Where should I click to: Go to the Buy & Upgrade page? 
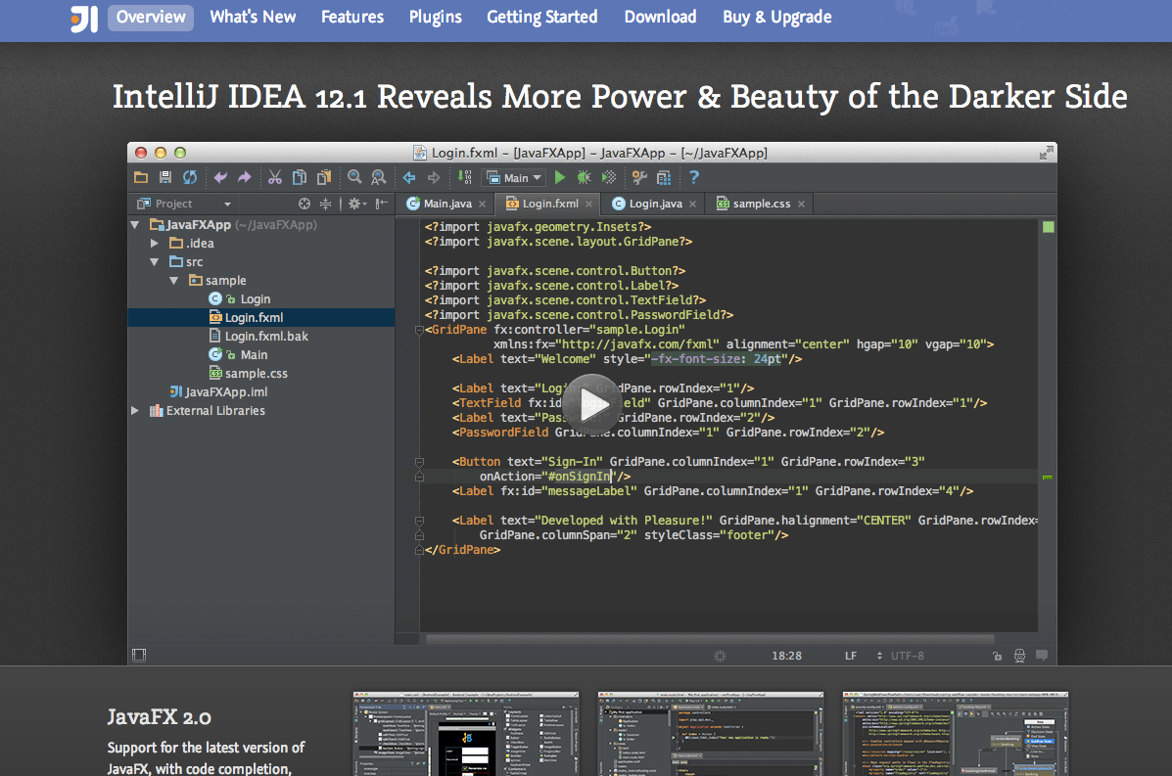click(x=776, y=17)
